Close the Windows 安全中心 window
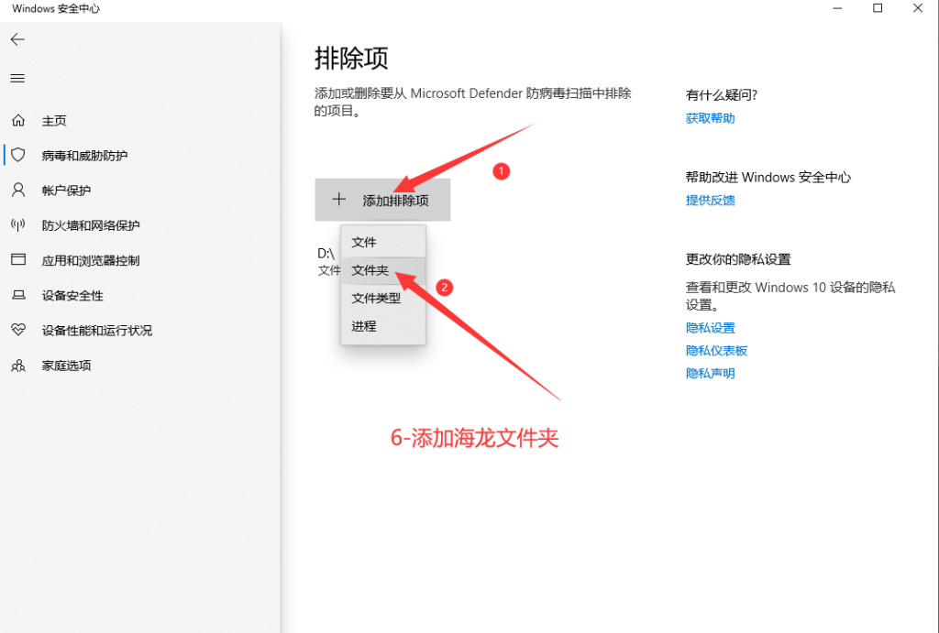This screenshot has height=633, width=939. click(x=917, y=8)
